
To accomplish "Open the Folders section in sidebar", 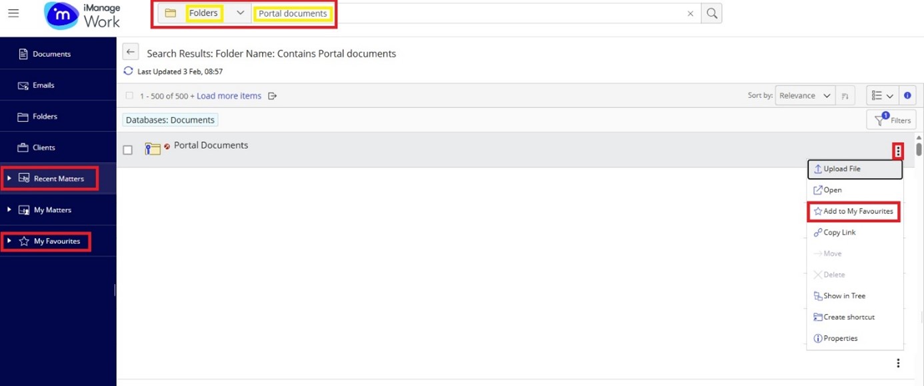I will tap(44, 116).
